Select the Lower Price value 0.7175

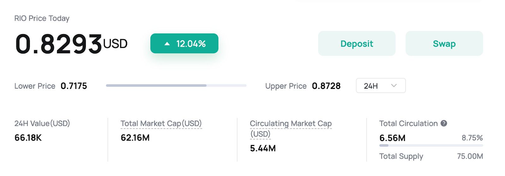tap(74, 86)
